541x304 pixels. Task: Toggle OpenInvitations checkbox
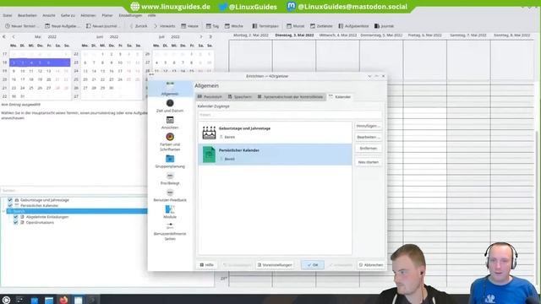point(15,222)
